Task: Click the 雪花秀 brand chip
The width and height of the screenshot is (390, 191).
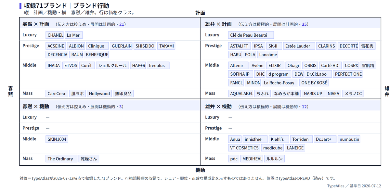Action: tap(367, 46)
